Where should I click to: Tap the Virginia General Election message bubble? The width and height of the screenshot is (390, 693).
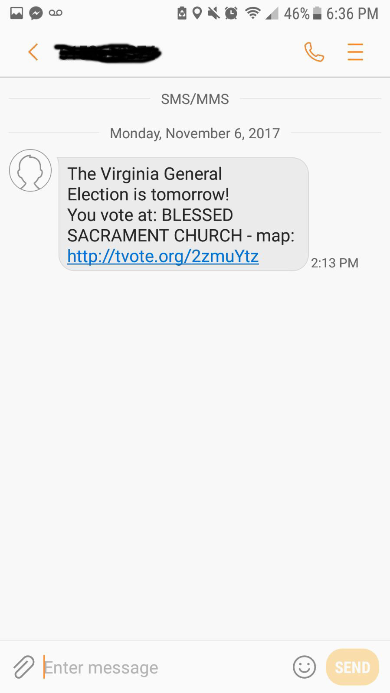click(183, 205)
